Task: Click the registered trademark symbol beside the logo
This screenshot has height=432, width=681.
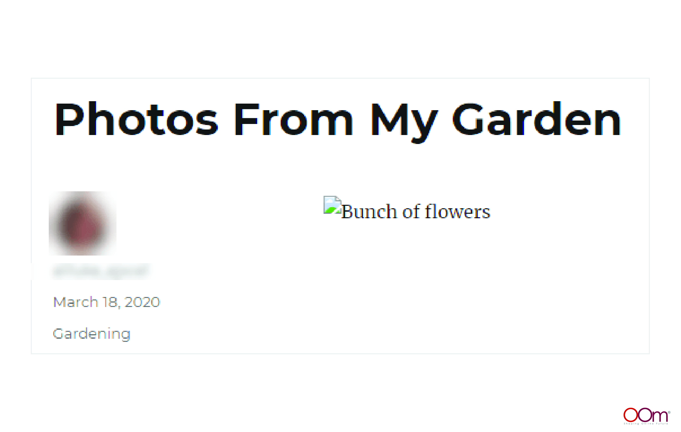Action: (669, 412)
